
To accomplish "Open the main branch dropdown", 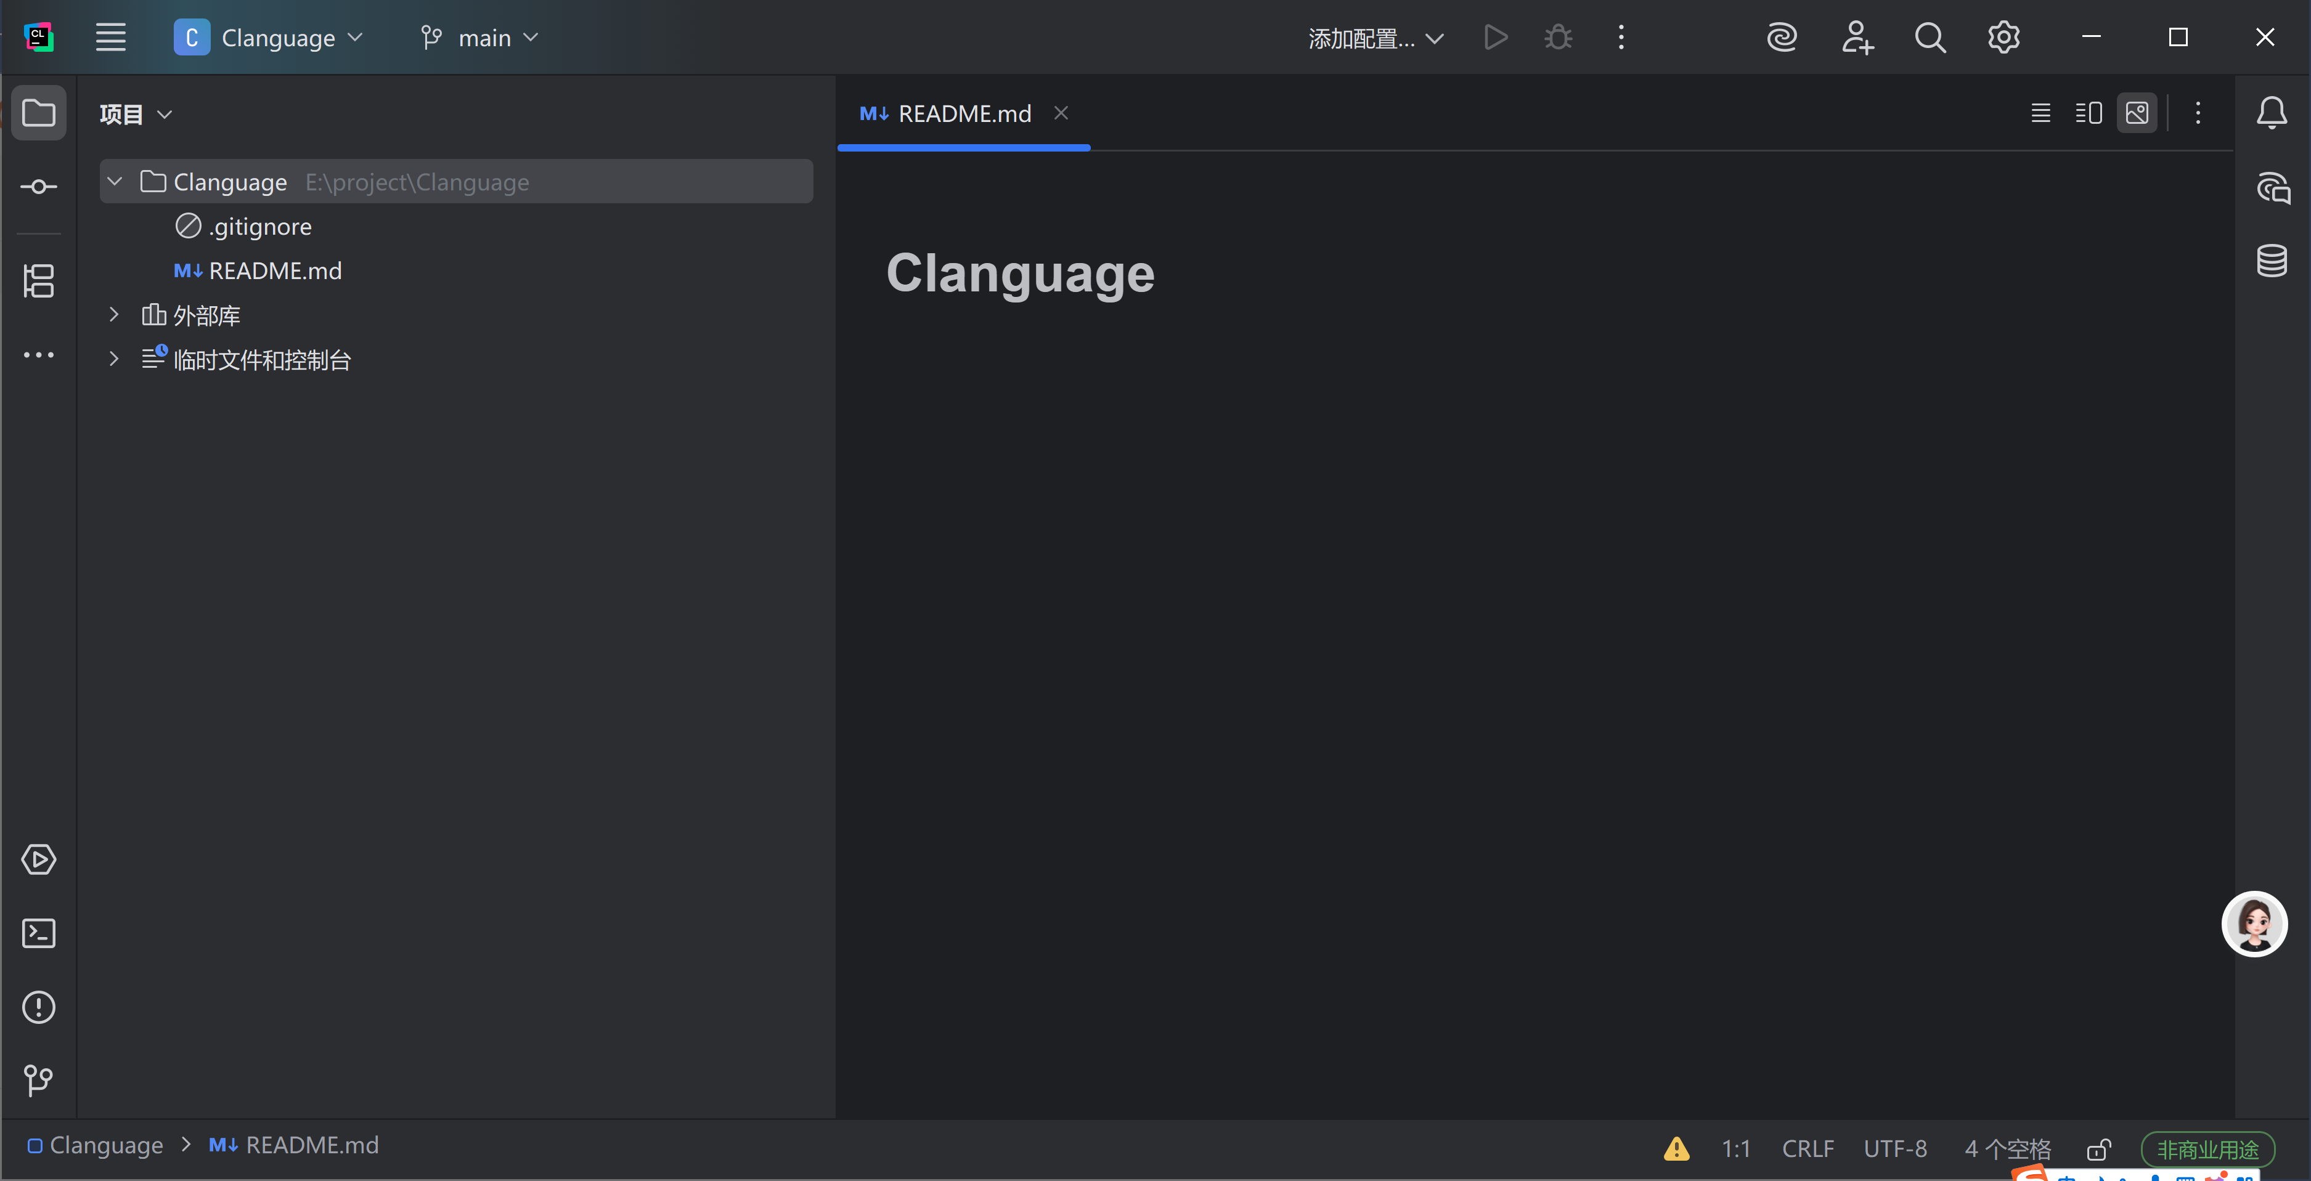I will pos(480,38).
